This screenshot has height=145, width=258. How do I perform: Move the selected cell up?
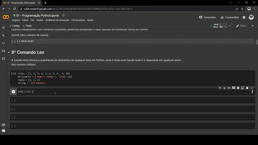tap(220, 88)
